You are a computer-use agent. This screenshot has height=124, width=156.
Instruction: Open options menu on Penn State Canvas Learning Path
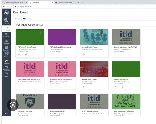pyautogui.click(x=41, y=65)
